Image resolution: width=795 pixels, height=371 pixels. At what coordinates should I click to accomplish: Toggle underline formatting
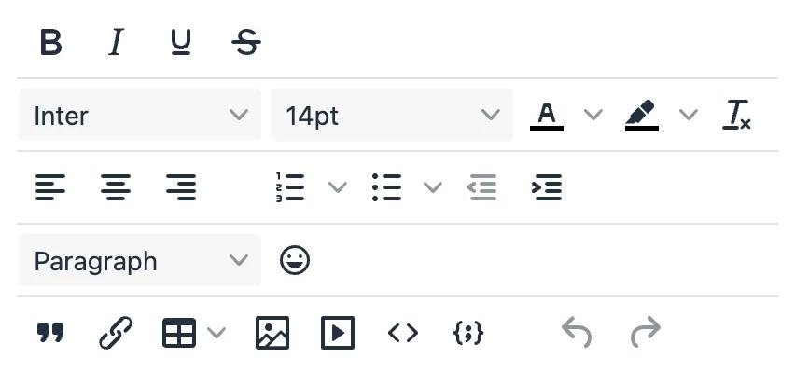point(181,42)
